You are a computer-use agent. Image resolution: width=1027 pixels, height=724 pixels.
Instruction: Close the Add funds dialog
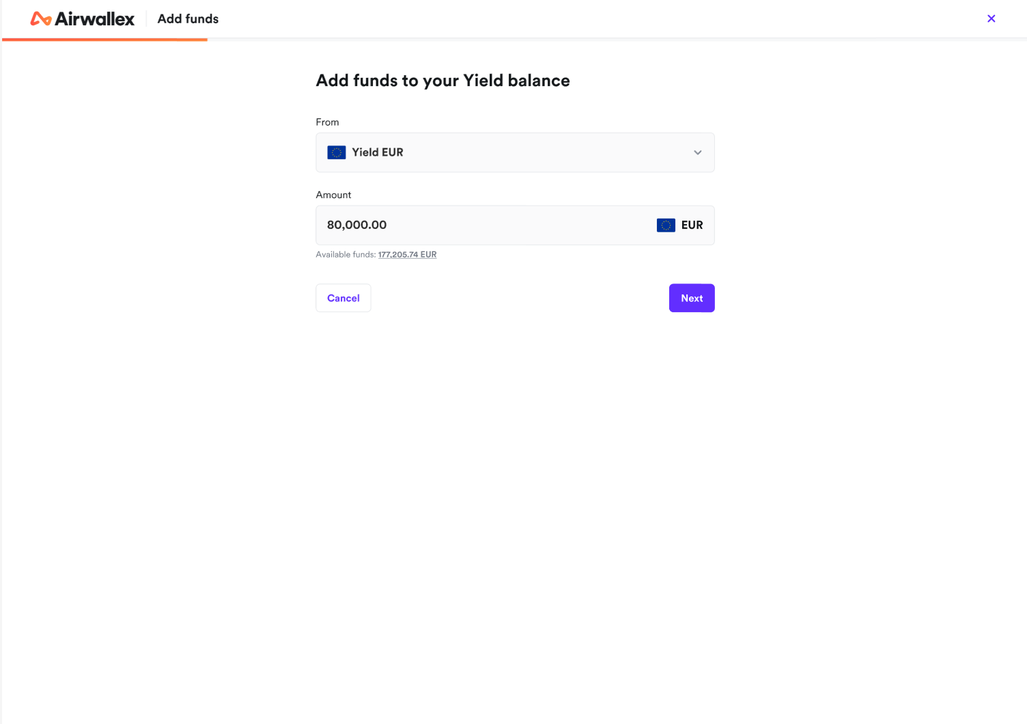coord(991,18)
